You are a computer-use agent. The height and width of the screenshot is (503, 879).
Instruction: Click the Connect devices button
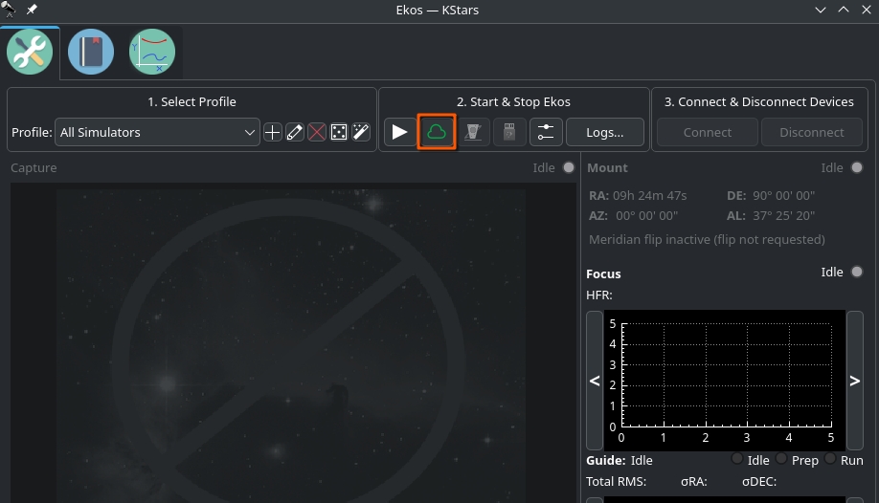pos(708,132)
